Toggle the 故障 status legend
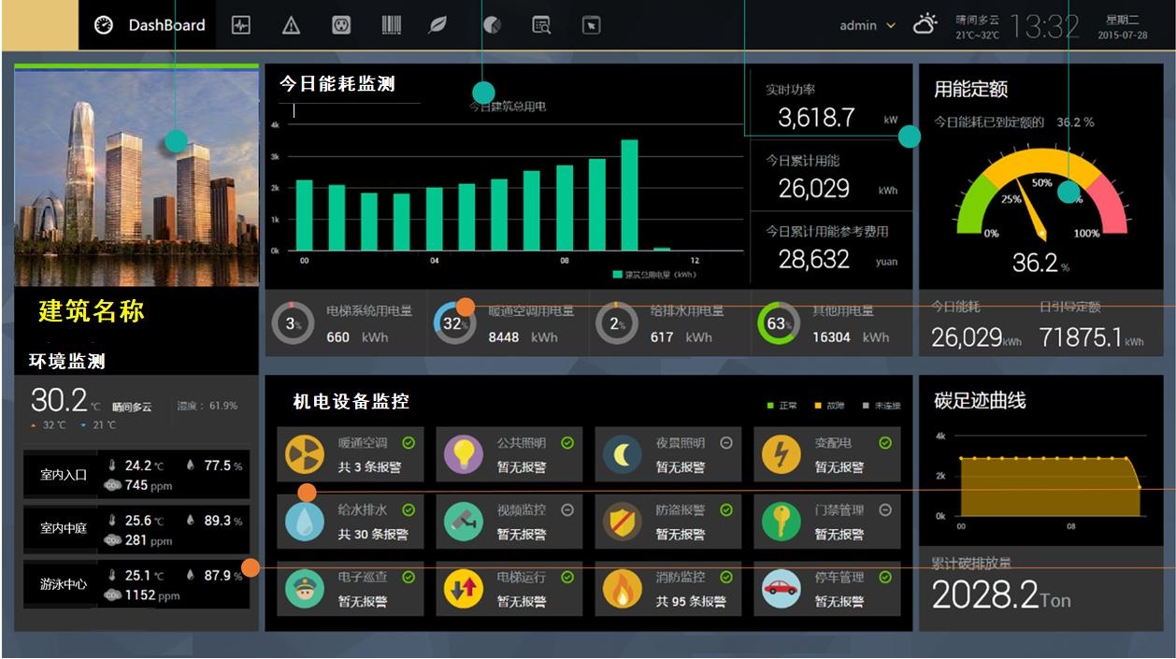This screenshot has width=1176, height=659. [829, 406]
